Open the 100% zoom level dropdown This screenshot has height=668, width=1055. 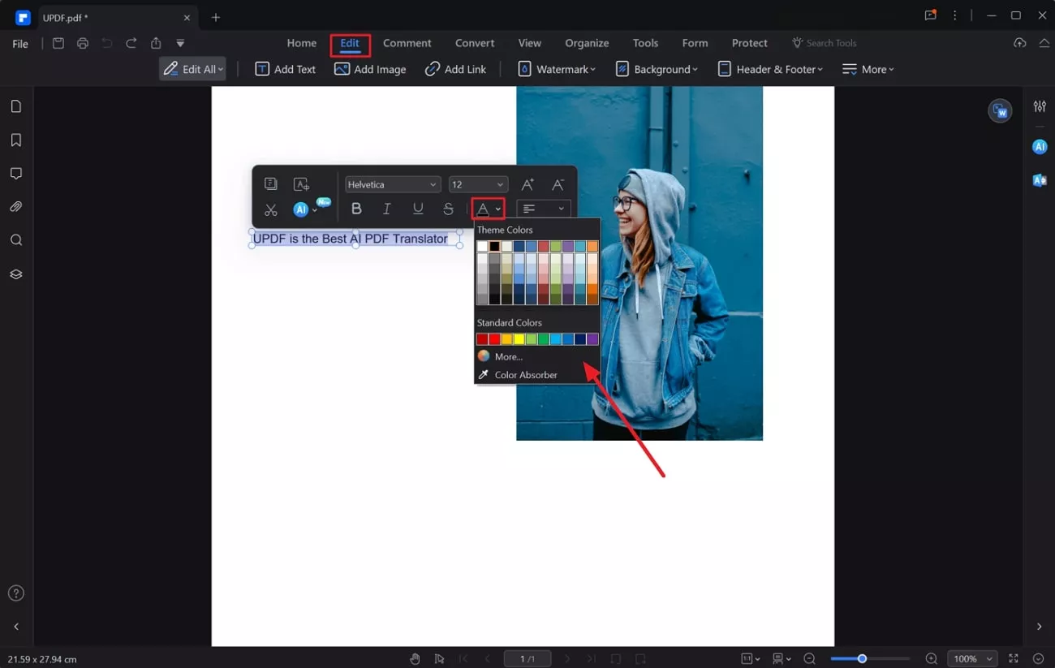click(x=972, y=659)
